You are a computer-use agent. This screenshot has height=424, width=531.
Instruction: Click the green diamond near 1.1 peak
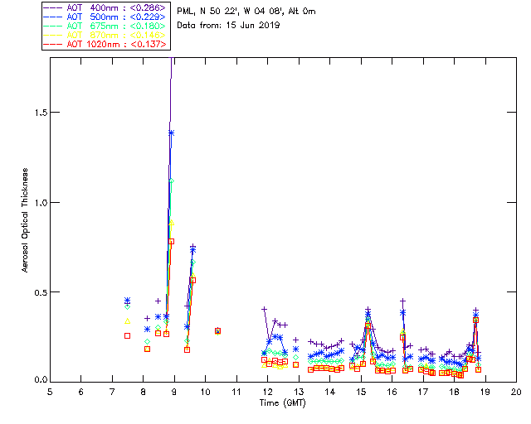[172, 181]
